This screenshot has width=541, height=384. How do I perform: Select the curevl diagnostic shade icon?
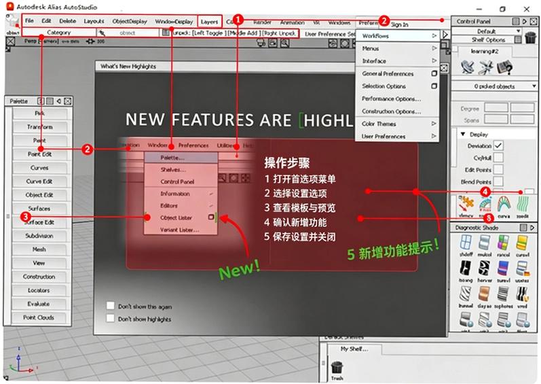pos(522,243)
